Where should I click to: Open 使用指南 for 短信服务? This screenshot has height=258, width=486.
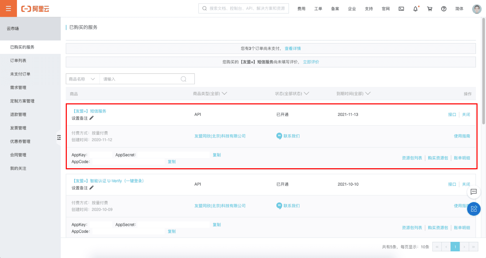click(x=462, y=136)
